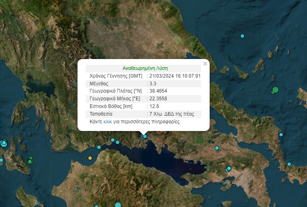This screenshot has width=307, height=207.
Task: Select the cyan marker under the popup pointer
Action: pos(145,136)
